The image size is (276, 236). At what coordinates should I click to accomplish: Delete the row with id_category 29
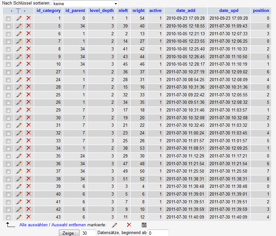pos(29,110)
